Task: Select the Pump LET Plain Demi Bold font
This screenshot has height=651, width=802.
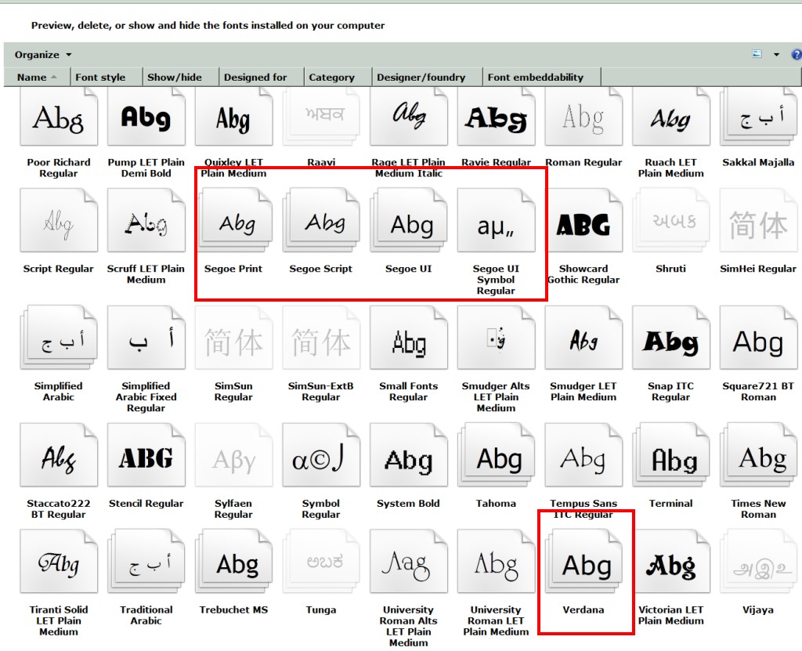Action: tap(146, 117)
